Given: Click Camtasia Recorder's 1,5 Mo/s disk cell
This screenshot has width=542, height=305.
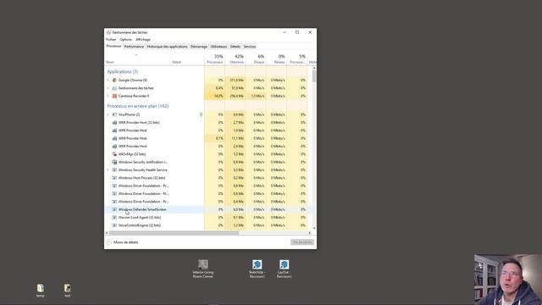Looking at the screenshot, I should [256, 96].
